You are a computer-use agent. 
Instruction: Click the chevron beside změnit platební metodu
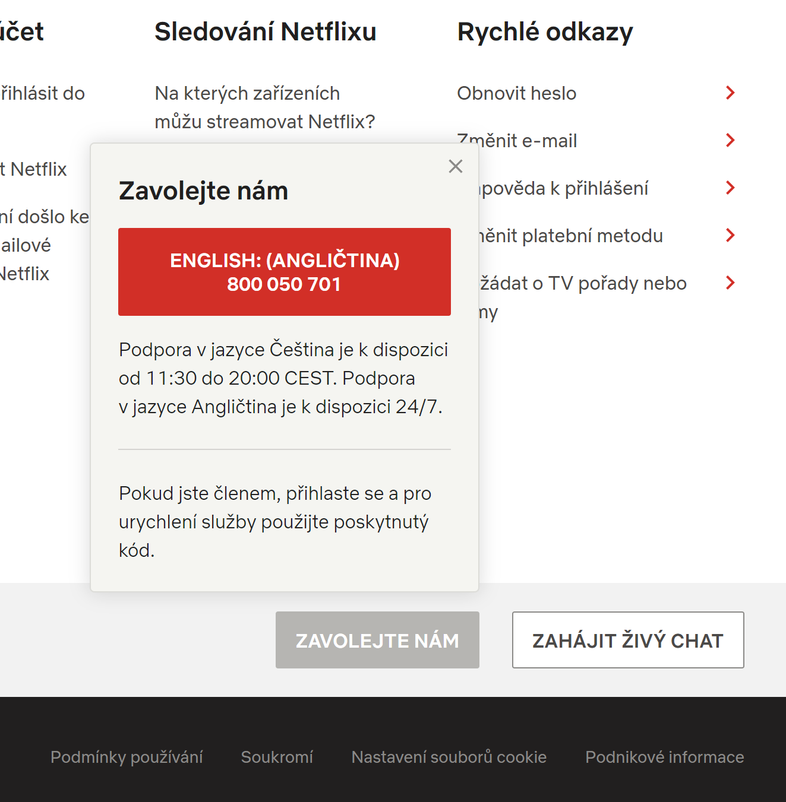tap(730, 235)
